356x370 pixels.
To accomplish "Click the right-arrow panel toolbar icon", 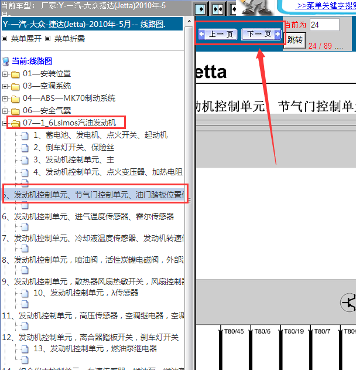I will 200,9.
